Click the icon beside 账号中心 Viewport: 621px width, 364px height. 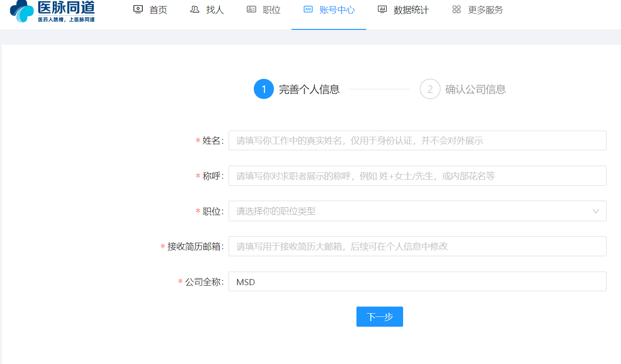(x=308, y=9)
